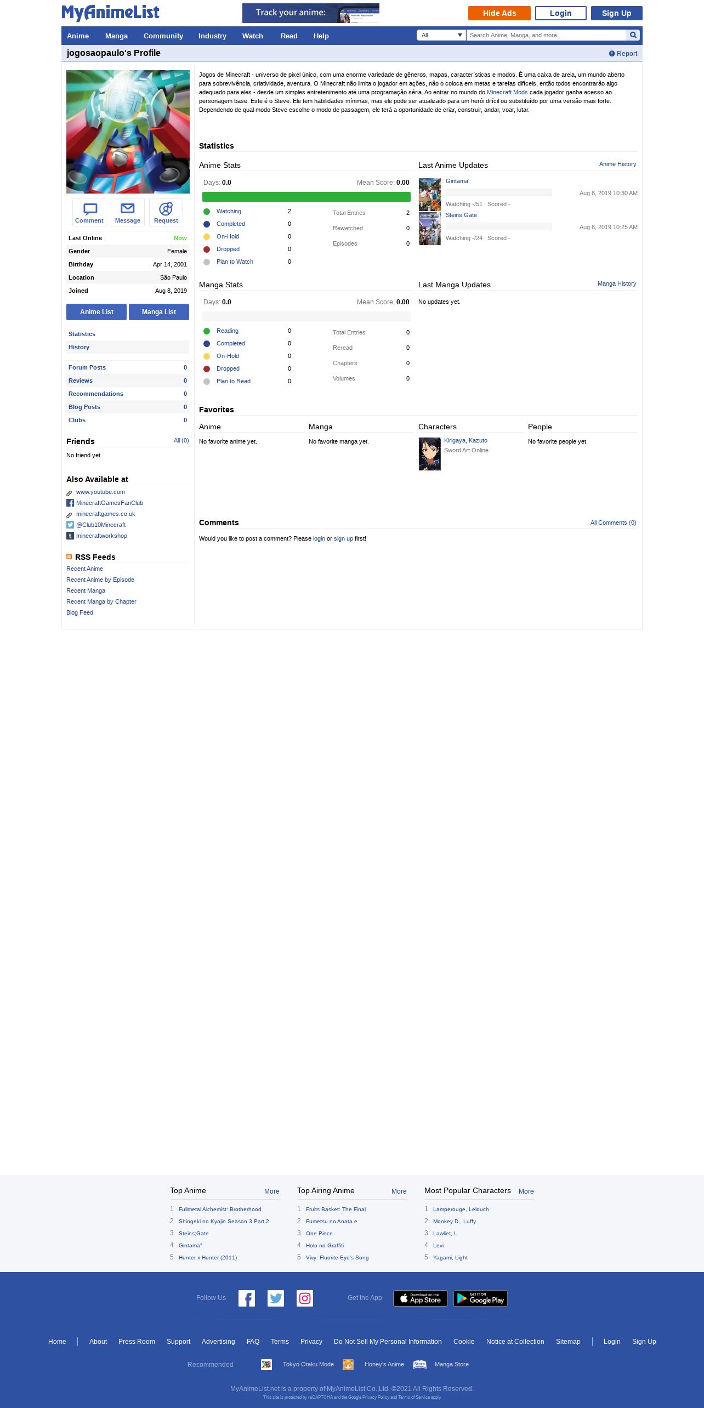Image resolution: width=704 pixels, height=1408 pixels.
Task: Open the Community menu
Action: [x=163, y=36]
